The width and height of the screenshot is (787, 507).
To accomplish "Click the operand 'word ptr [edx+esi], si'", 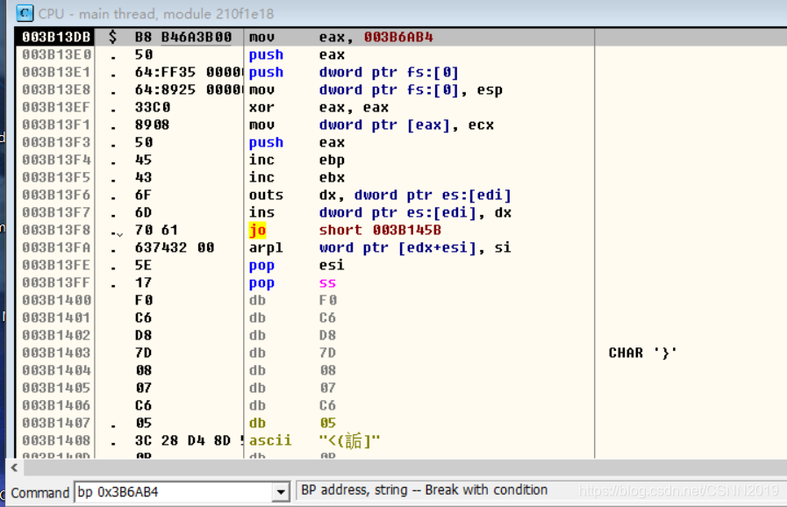I will click(x=415, y=248).
